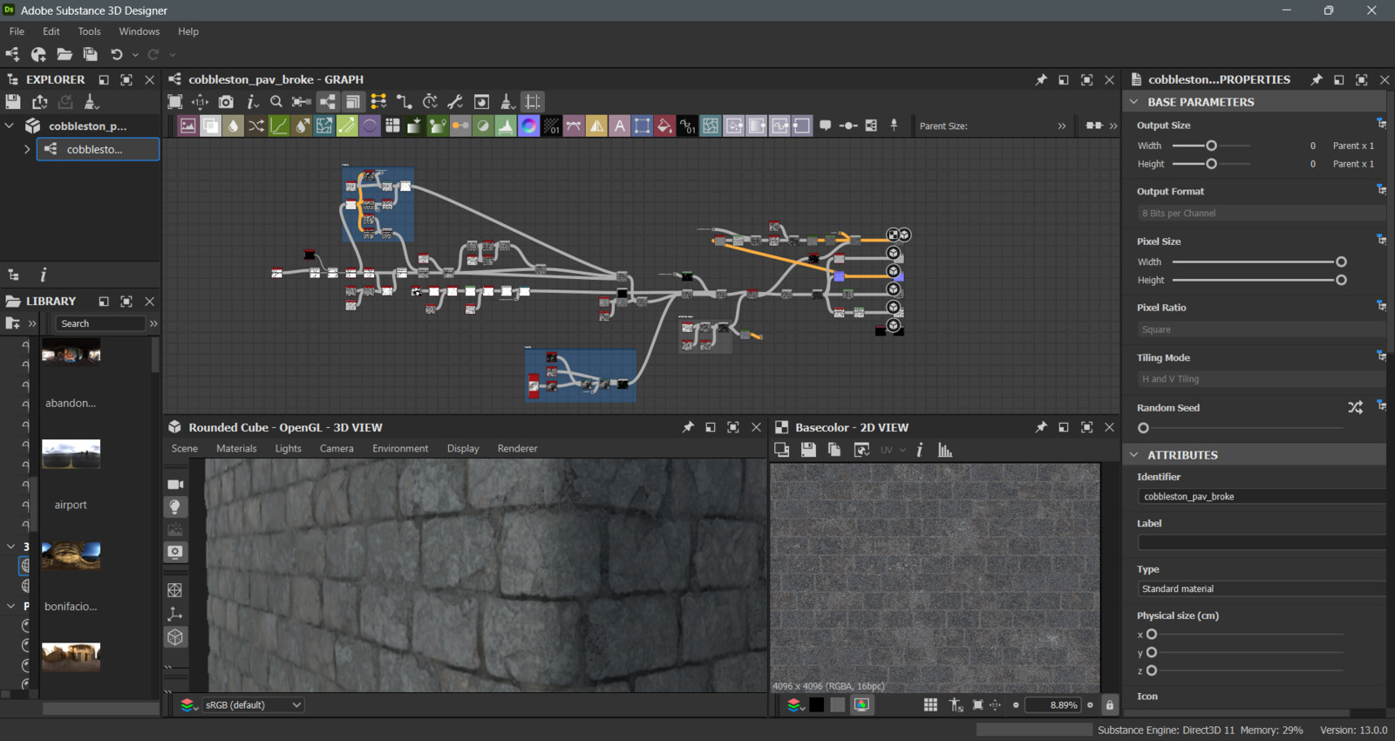This screenshot has width=1395, height=741.
Task: Click the save all packages icon
Action: [x=90, y=54]
